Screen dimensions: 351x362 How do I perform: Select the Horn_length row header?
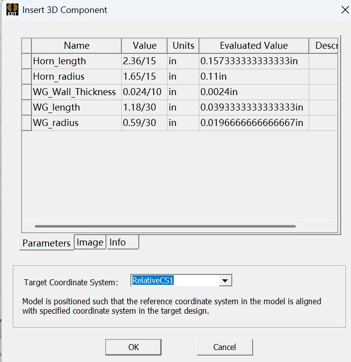coord(27,61)
